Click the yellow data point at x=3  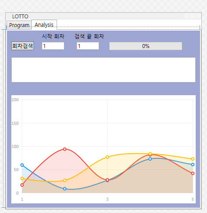coord(107,157)
